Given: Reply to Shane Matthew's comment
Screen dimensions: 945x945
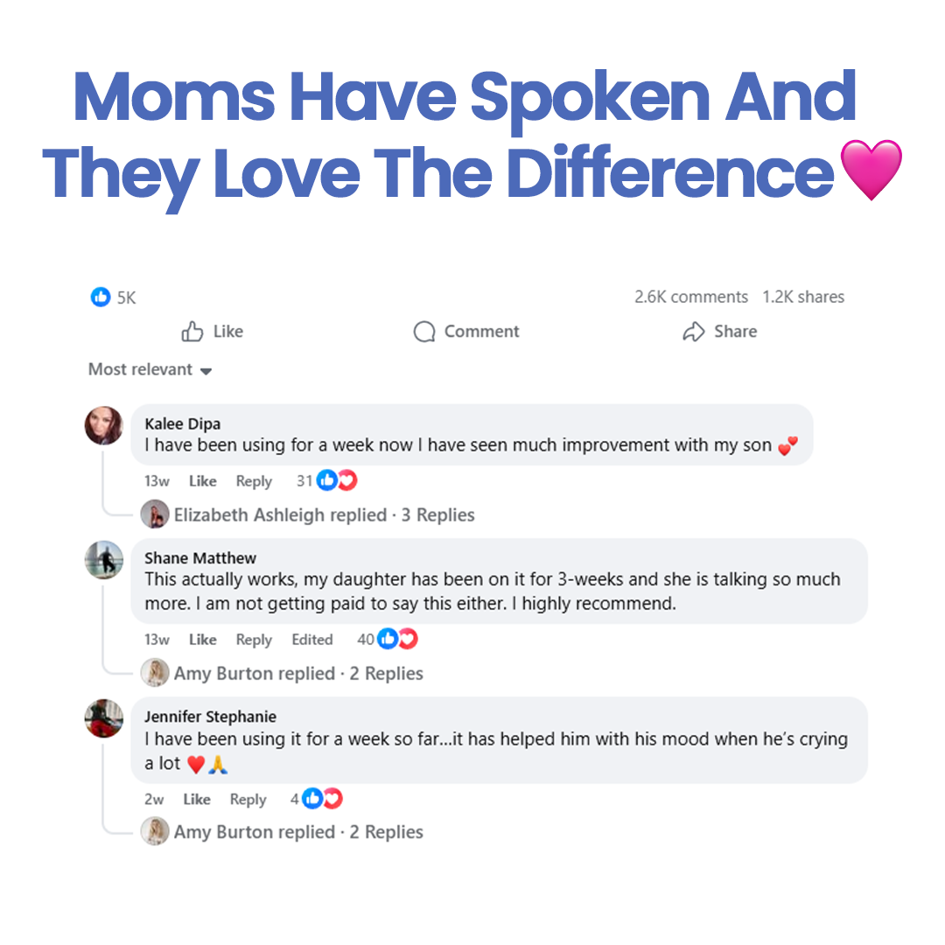Looking at the screenshot, I should (x=254, y=640).
